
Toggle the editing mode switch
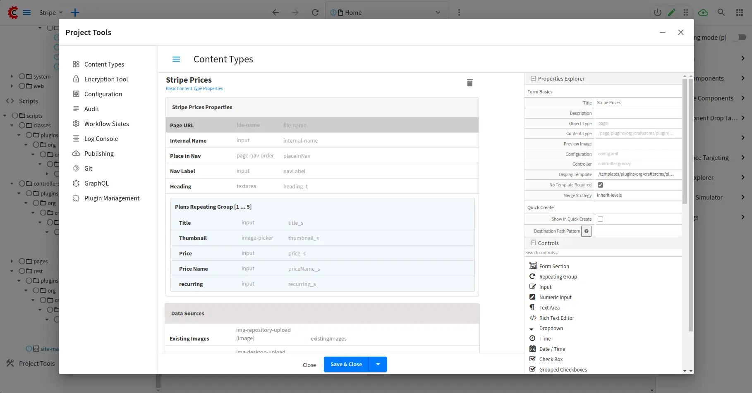coord(740,38)
